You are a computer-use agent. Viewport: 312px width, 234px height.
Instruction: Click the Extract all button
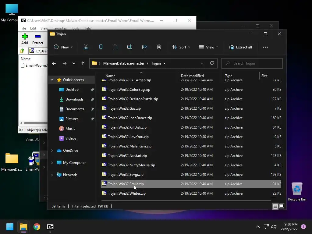coord(240,47)
